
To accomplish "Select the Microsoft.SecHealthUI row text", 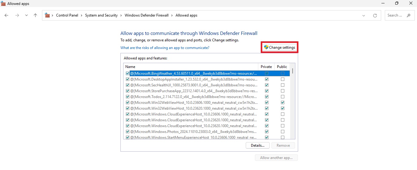I will tap(194, 85).
